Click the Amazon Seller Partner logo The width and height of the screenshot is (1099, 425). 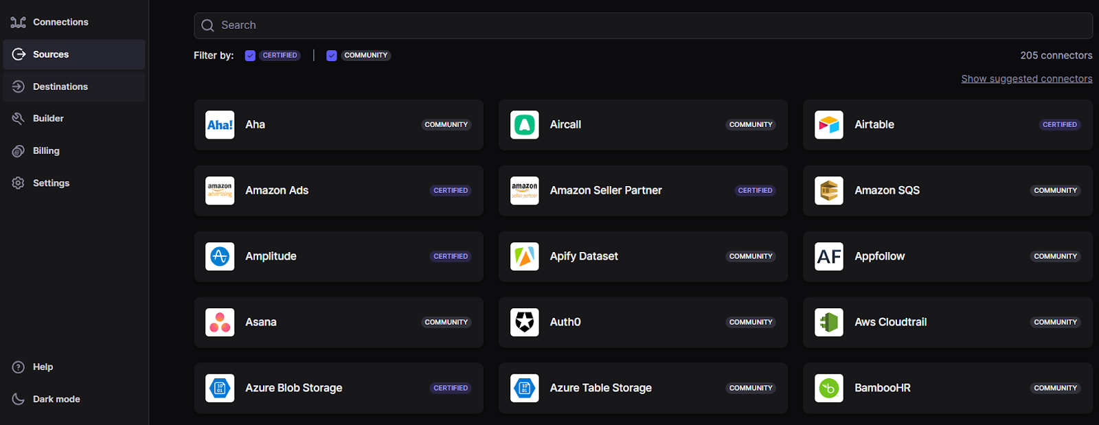coord(525,191)
